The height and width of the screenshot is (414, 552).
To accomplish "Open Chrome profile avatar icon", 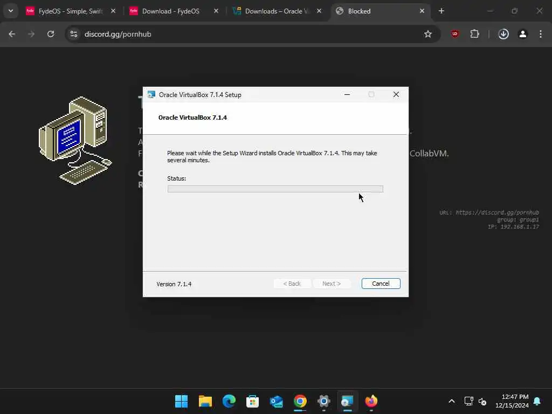I will [x=523, y=34].
